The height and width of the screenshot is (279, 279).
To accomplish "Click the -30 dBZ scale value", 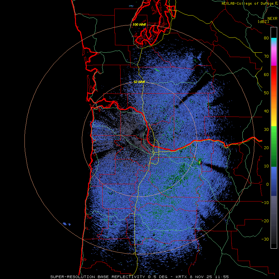I will (265, 239).
